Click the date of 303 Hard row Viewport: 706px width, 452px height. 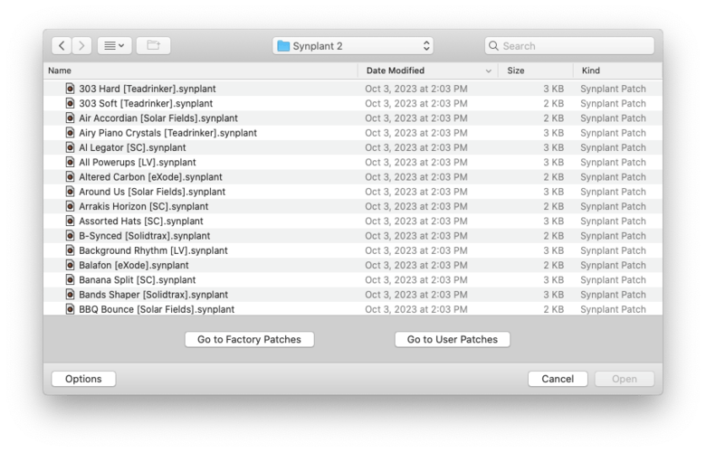click(416, 89)
